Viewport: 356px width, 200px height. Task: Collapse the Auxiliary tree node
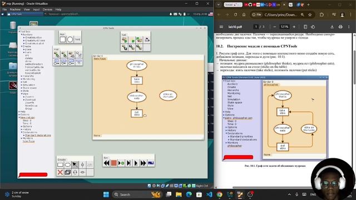pos(22,34)
